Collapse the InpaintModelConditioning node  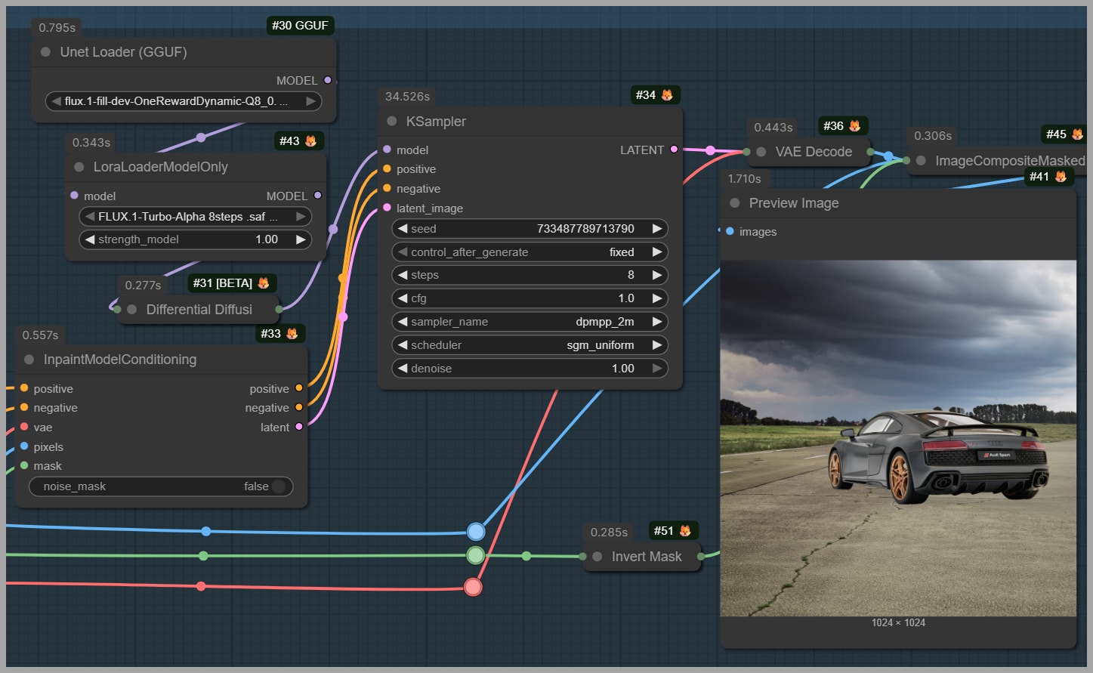coord(29,360)
